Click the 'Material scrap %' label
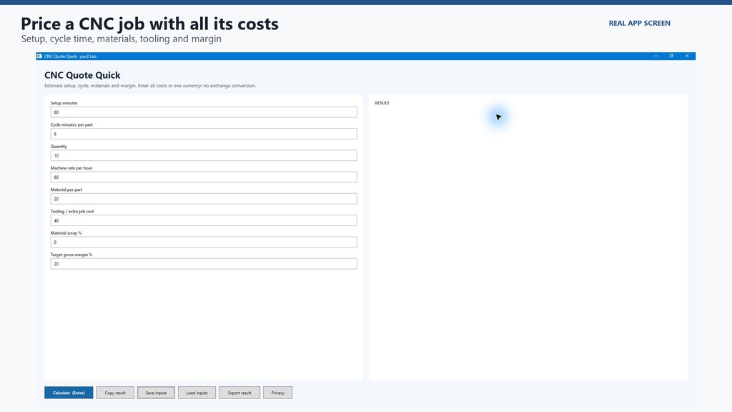 pos(66,232)
